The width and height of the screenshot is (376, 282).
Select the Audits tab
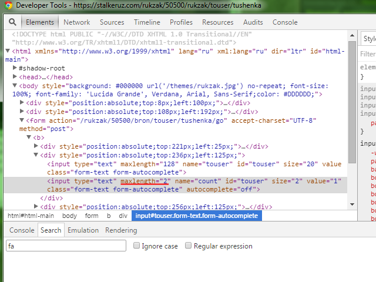(x=253, y=22)
